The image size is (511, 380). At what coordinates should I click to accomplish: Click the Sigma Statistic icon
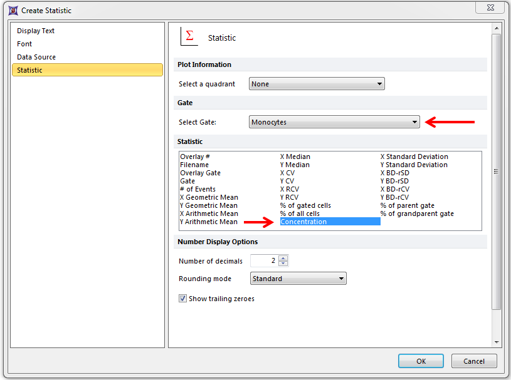189,36
